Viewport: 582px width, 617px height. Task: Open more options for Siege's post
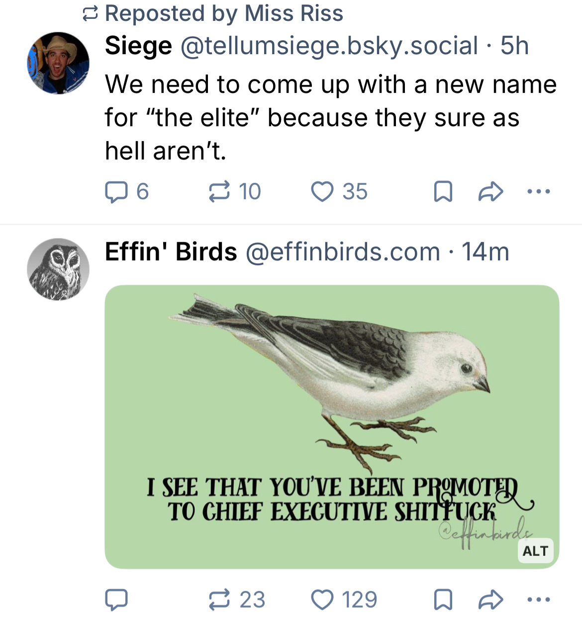tap(539, 192)
